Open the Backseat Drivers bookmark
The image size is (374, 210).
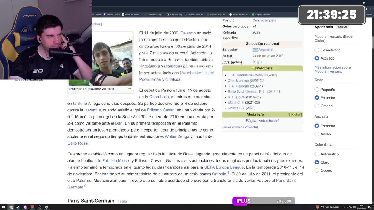click(x=194, y=15)
